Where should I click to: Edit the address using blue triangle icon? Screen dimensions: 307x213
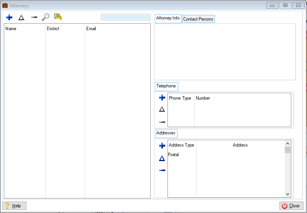tap(162, 158)
